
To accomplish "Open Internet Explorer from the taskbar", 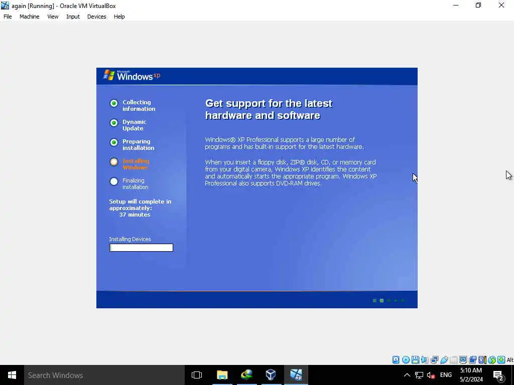I will click(x=246, y=375).
